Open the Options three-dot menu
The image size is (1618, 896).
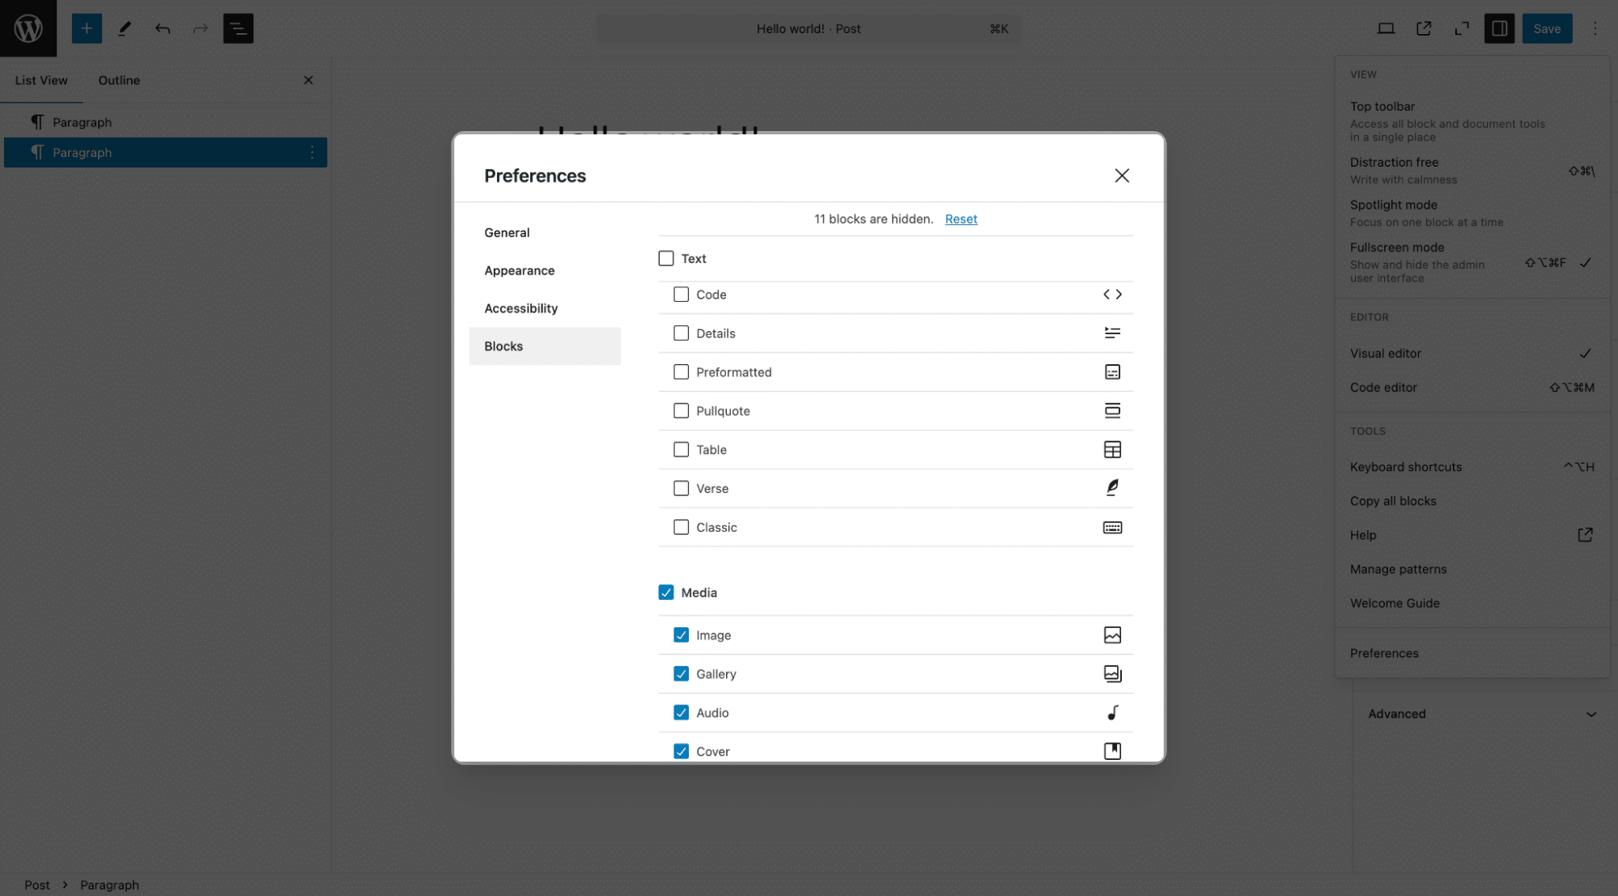tap(1595, 28)
